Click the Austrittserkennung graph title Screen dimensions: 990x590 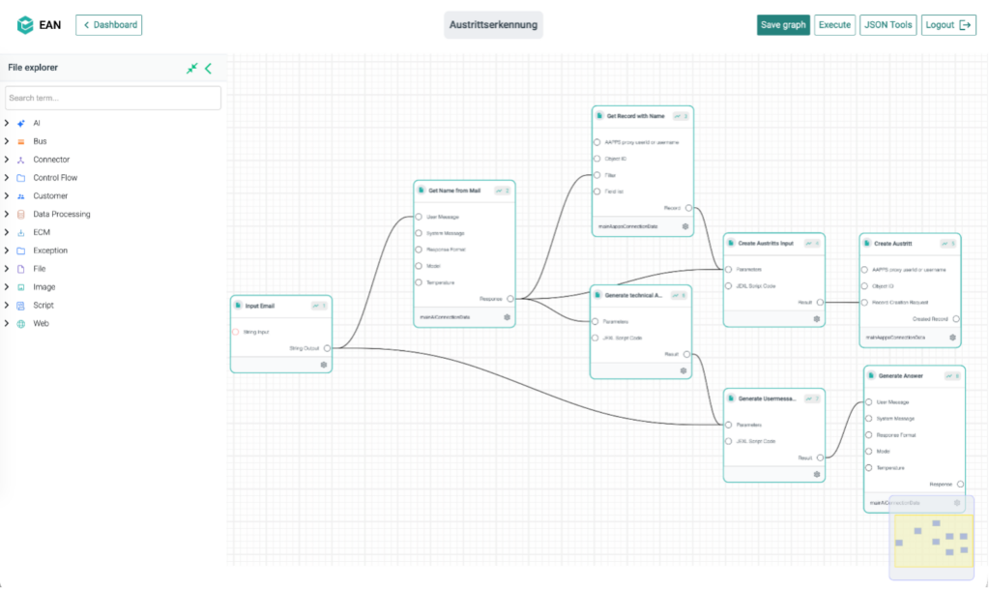tap(493, 24)
